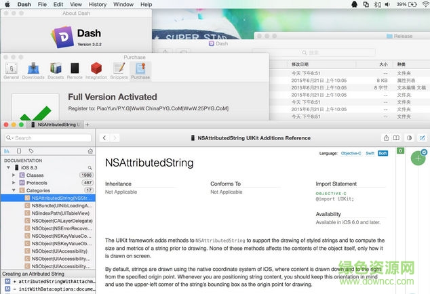The width and height of the screenshot is (430, 294).
Task: Expand the Protocols group
Action: tap(14, 182)
